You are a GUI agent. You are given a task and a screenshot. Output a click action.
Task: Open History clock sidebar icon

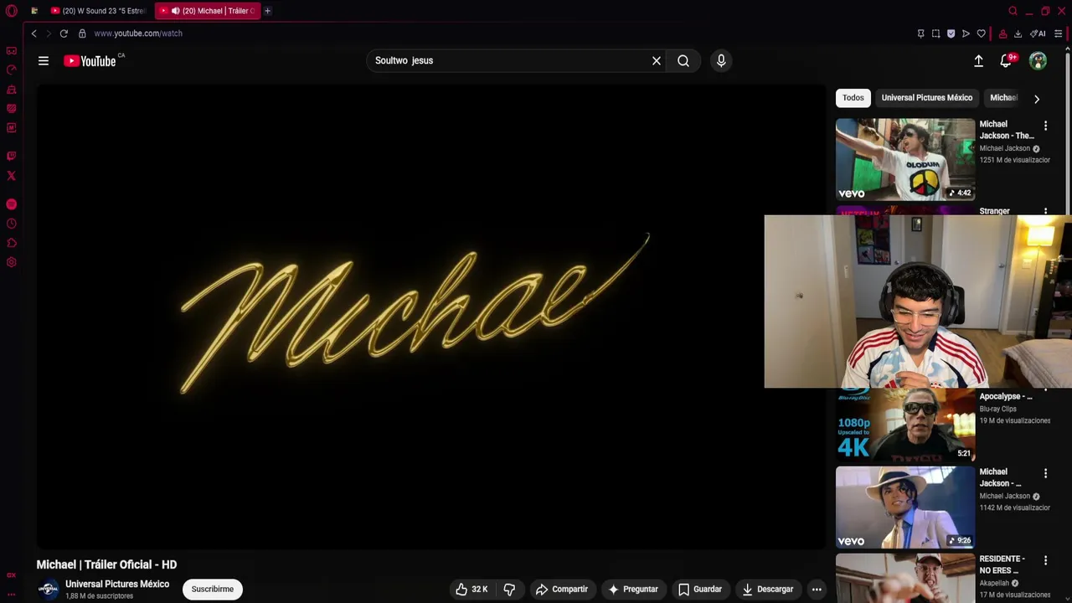11,224
